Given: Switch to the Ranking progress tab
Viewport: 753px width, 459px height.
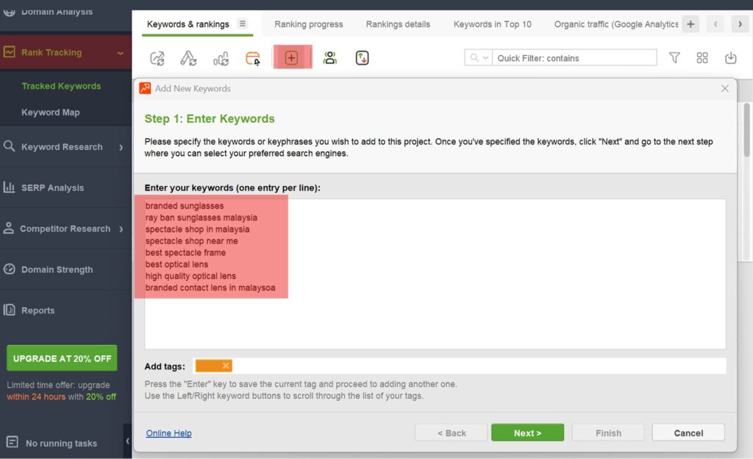Looking at the screenshot, I should pos(308,24).
